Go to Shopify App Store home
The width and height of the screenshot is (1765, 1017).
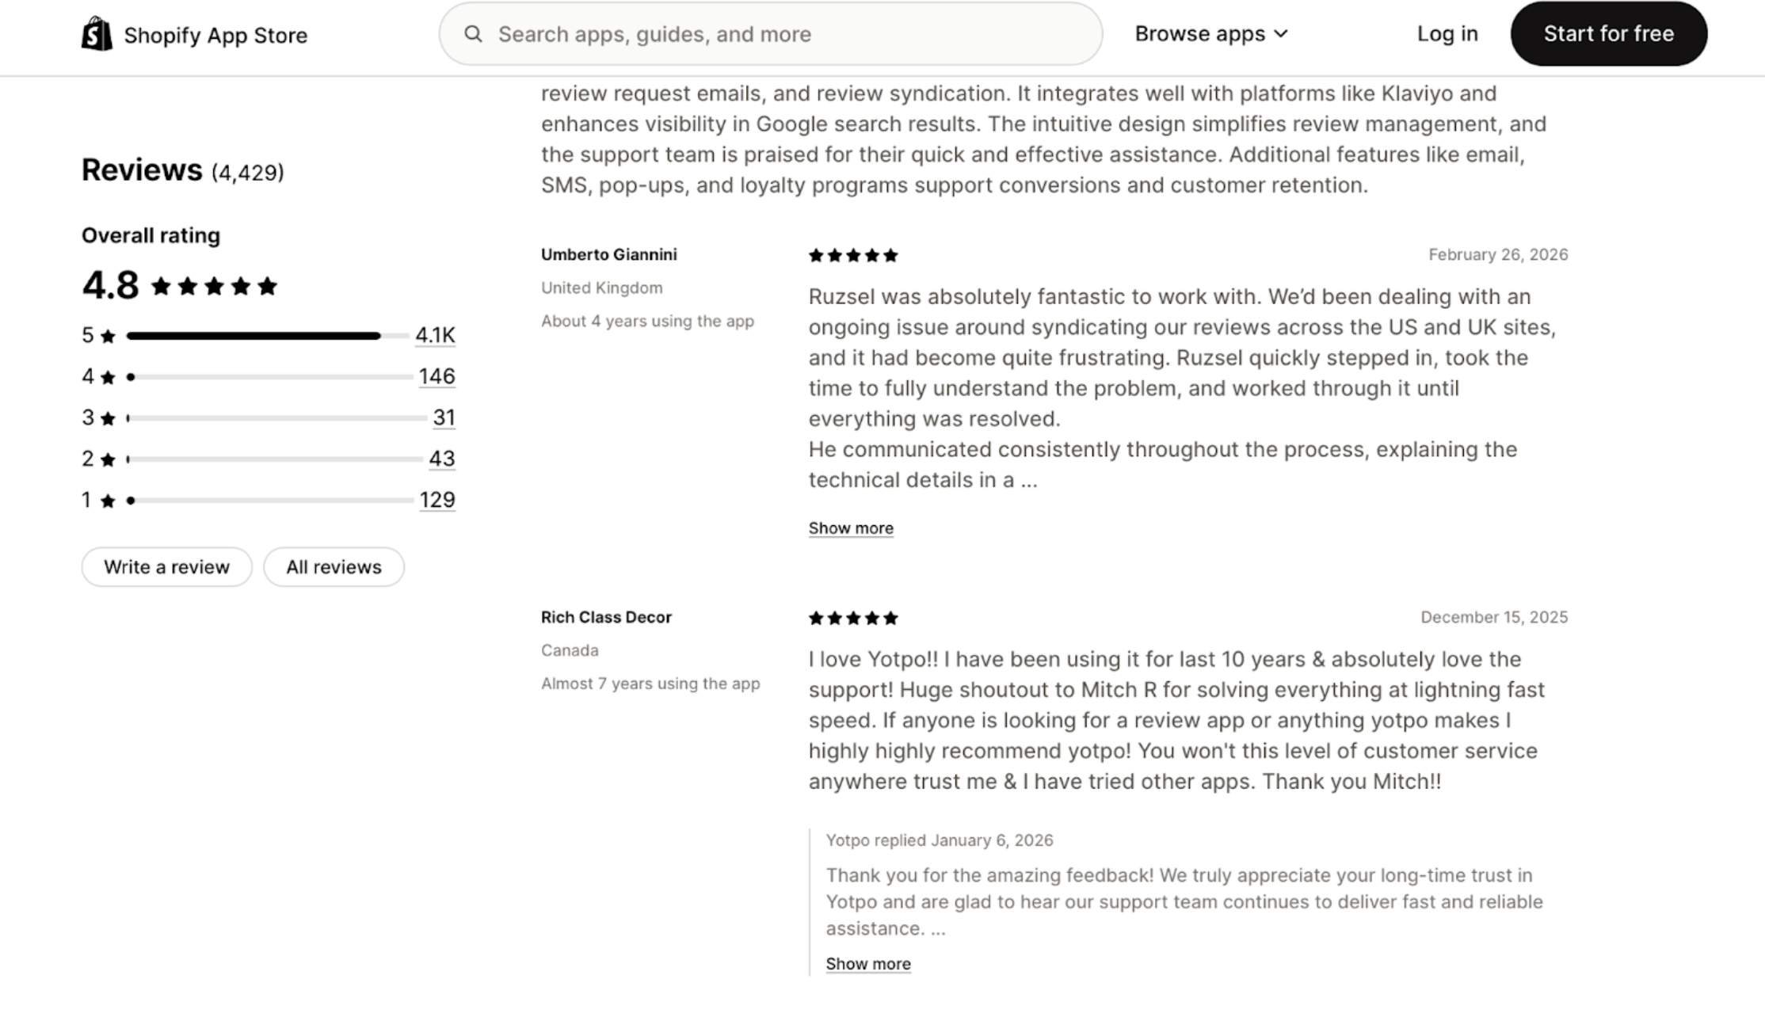(215, 36)
